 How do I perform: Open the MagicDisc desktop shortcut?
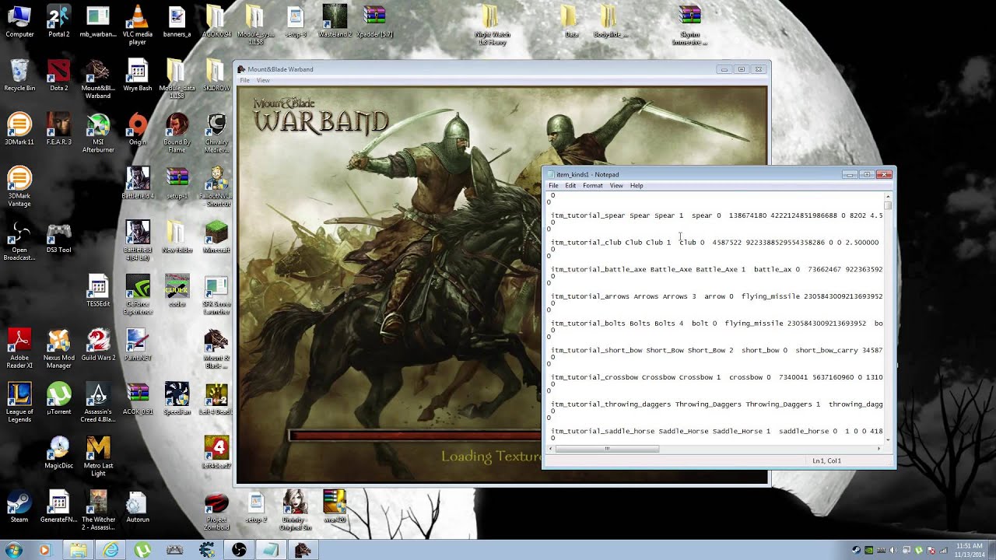(x=58, y=453)
